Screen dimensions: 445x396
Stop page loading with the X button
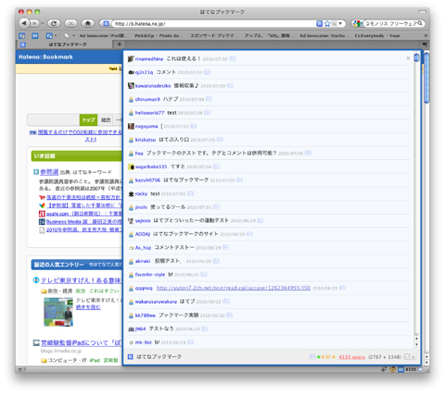click(70, 23)
